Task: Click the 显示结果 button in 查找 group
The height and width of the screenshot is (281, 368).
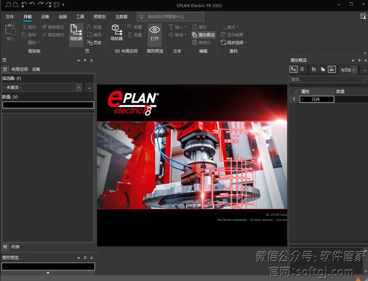Action: pyautogui.click(x=233, y=34)
